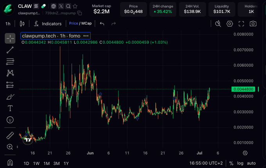Viewport: 266px width, 168px height.
Task: Select the XABCD pattern tool
Action: [x=10, y=73]
